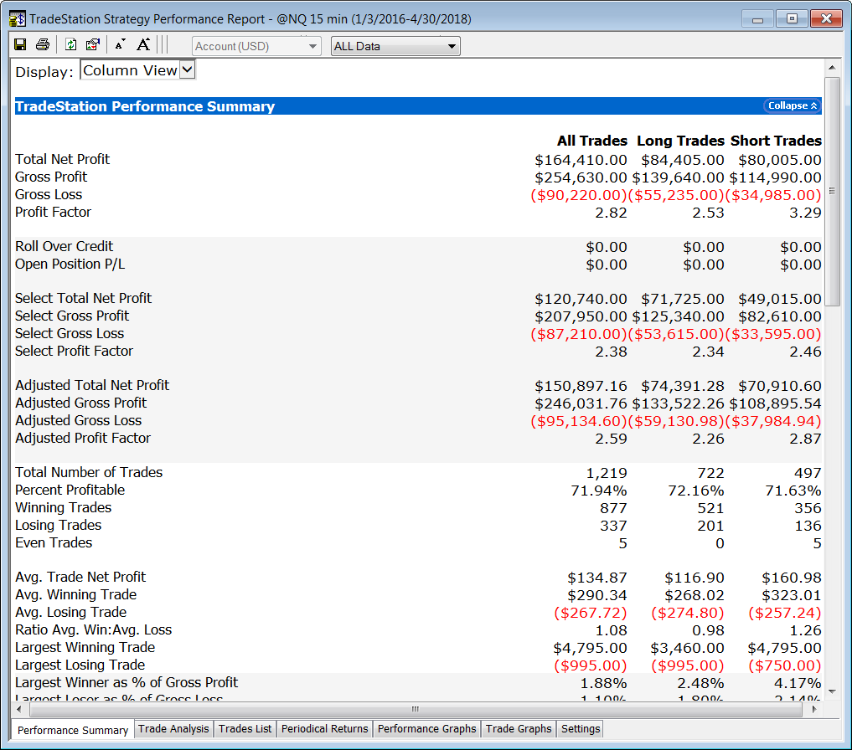Click the 'Adjusted Total Net Profit' label

pyautogui.click(x=92, y=385)
